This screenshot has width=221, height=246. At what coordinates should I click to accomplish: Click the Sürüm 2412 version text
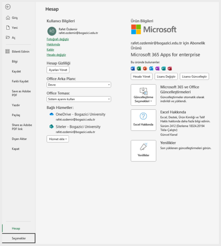tap(182, 128)
